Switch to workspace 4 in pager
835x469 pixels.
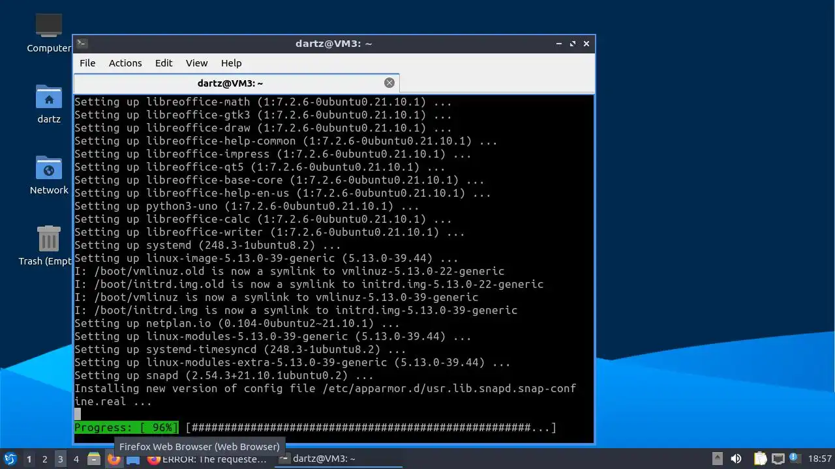pyautogui.click(x=76, y=459)
